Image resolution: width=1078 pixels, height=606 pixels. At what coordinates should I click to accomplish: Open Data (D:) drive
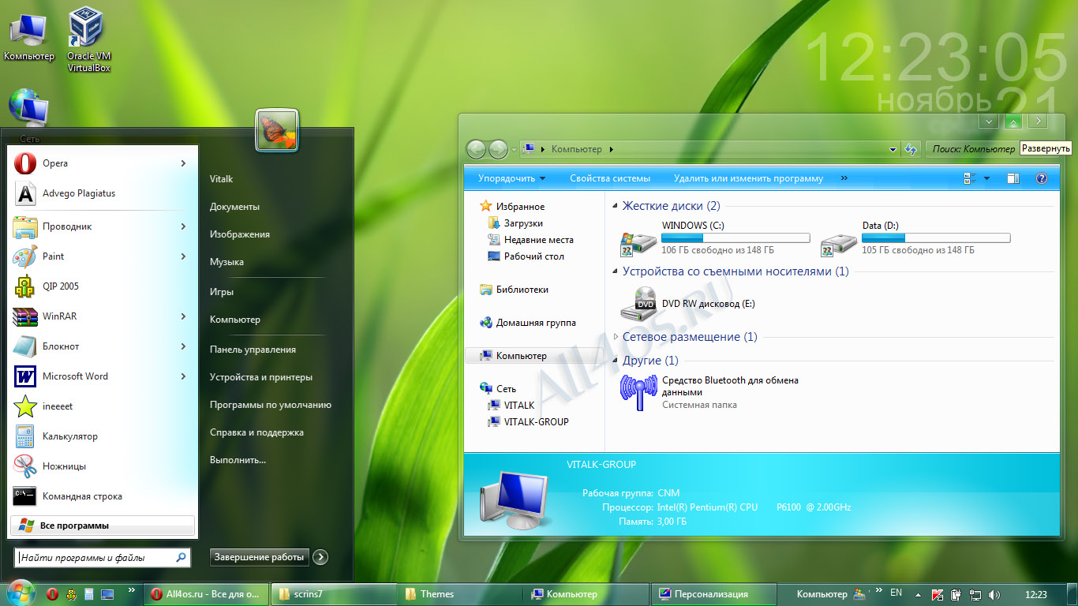(915, 238)
